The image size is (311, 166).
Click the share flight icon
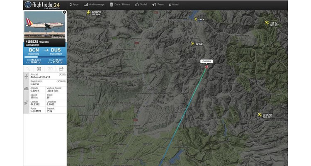(61, 69)
